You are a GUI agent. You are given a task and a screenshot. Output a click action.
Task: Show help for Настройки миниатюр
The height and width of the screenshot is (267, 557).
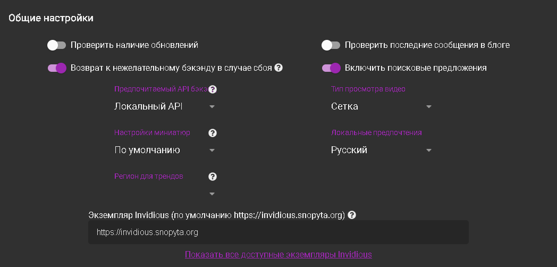(213, 133)
